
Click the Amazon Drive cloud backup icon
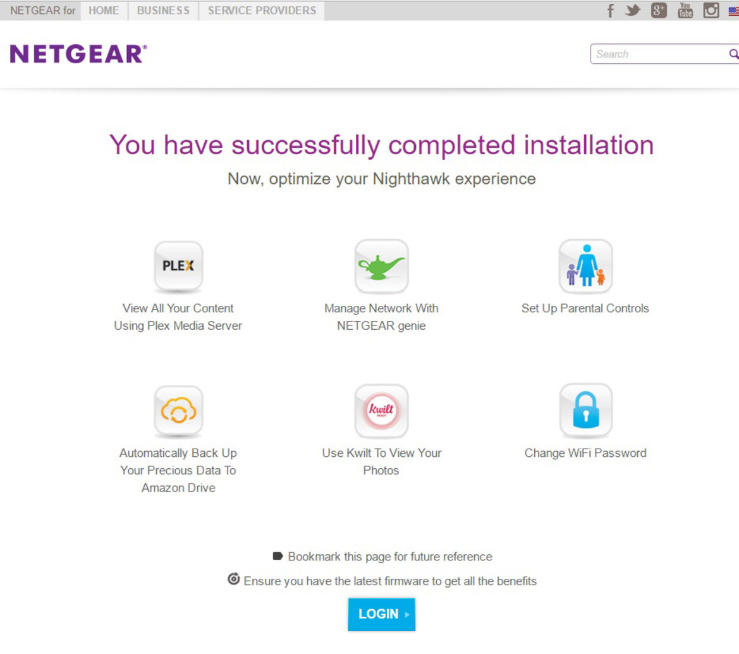pyautogui.click(x=178, y=411)
